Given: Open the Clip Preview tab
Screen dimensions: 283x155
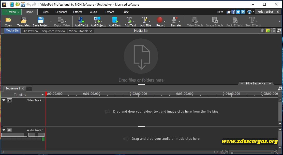Looking at the screenshot, I should 30,31.
